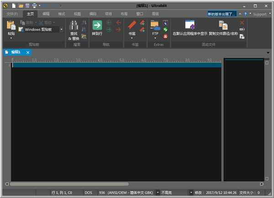Close the 编辑1 document tab
The image size is (274, 198).
28,53
